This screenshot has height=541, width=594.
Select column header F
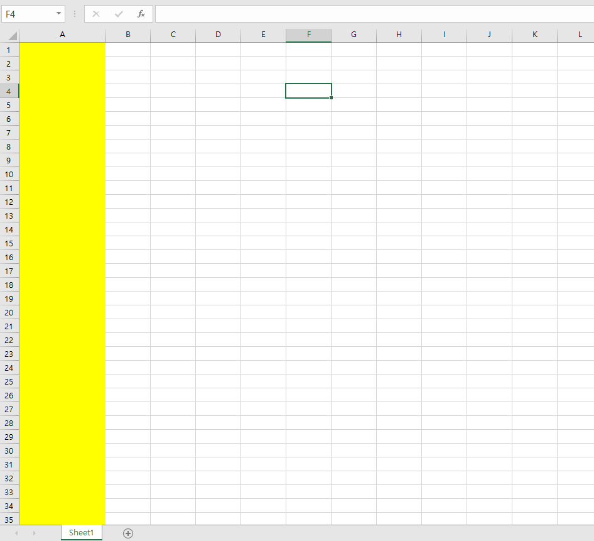(x=308, y=35)
